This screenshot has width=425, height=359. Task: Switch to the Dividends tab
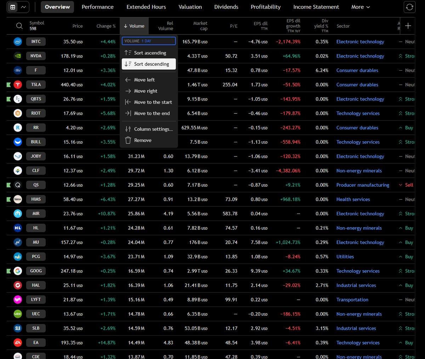[x=226, y=7]
